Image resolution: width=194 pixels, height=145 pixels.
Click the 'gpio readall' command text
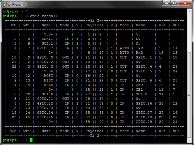pyautogui.click(x=44, y=16)
